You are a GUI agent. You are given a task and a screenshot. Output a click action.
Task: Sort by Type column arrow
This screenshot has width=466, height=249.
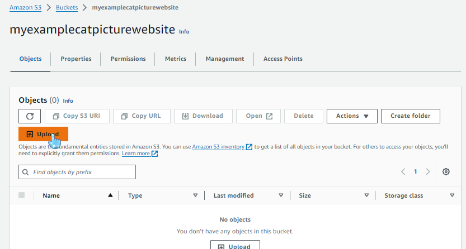195,195
